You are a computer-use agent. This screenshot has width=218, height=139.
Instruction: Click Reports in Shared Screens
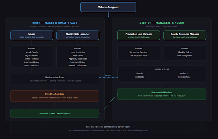[140, 73]
